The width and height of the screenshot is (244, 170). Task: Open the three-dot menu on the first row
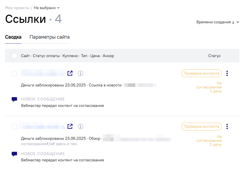[227, 73]
